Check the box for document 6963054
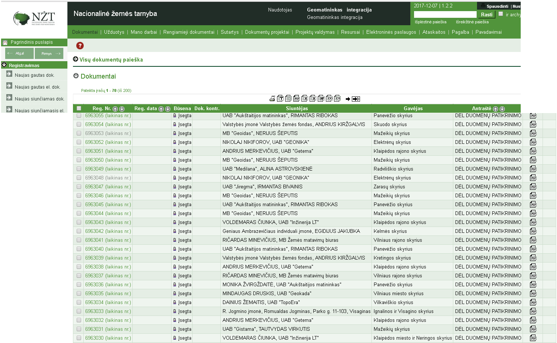Screen dimensions: 557x343 point(79,124)
